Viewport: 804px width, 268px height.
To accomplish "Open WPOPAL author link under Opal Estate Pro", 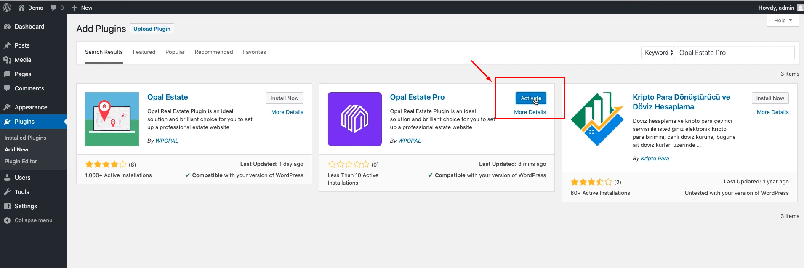I will [410, 141].
